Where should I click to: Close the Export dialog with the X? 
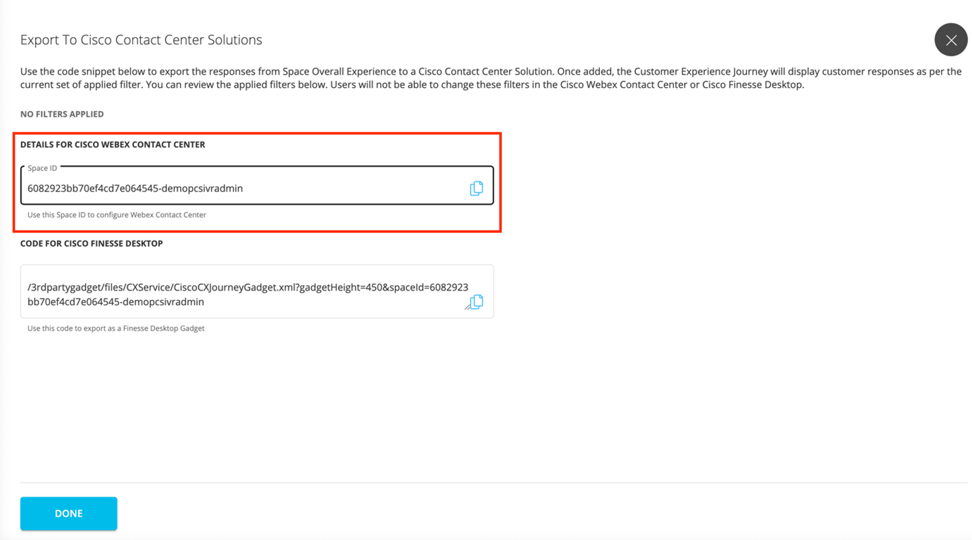point(951,40)
